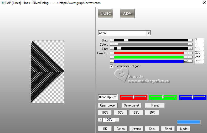Click the Blend button
207x133 pixels.
168,129
